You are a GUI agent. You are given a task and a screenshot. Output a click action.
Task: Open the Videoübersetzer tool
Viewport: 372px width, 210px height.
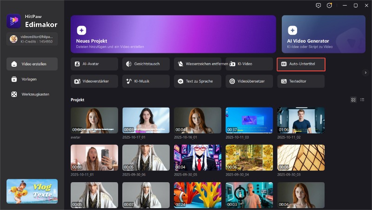tap(249, 81)
